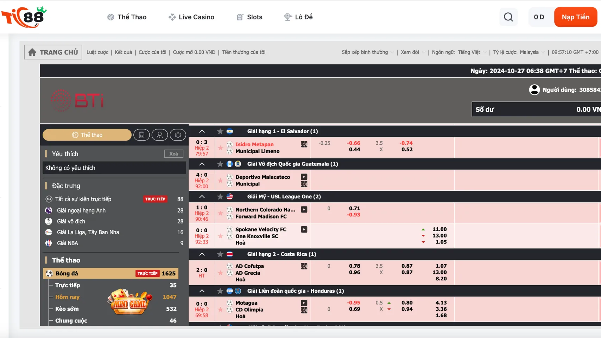Viewport: 601px width, 338px height.
Task: Favorite the AD Cofutpa match star
Action: tap(220, 273)
